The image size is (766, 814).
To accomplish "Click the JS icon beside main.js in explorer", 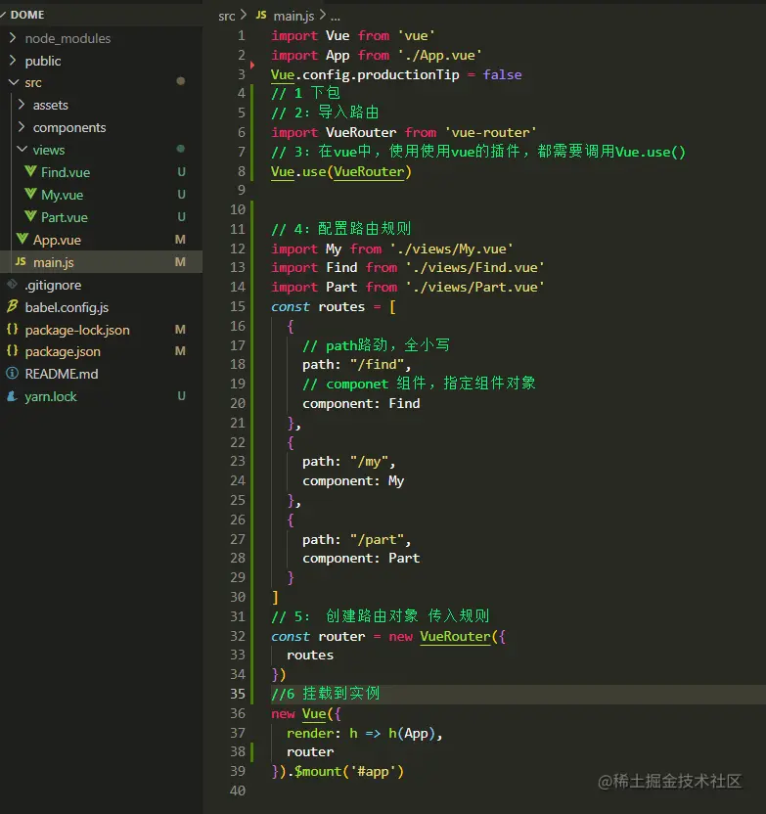I will coord(21,261).
